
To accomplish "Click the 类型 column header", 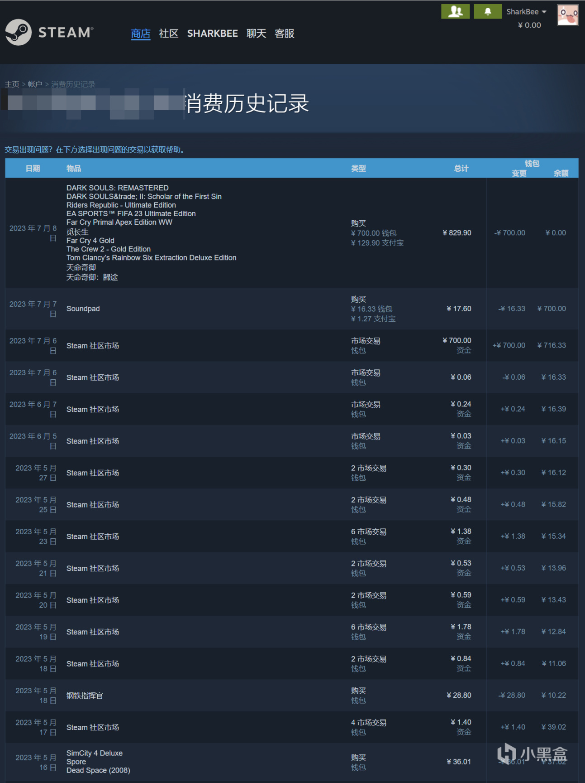I will click(x=358, y=169).
